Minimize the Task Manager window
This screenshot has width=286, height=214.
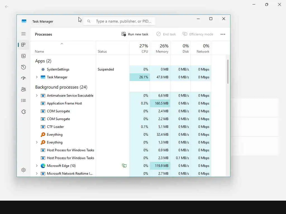(198, 19)
